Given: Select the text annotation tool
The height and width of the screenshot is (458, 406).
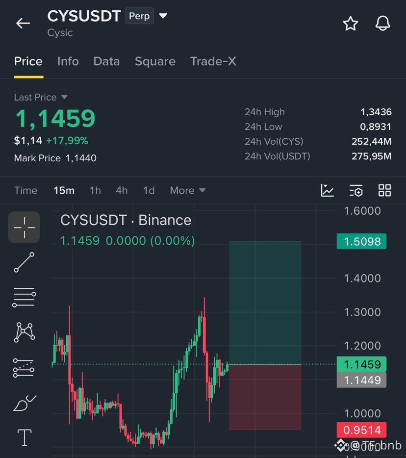Looking at the screenshot, I should coord(25,437).
